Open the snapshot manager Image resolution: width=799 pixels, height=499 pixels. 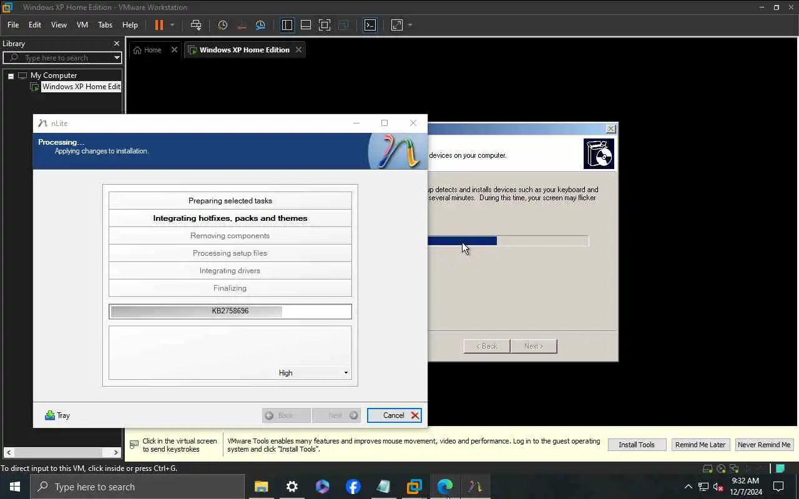[x=261, y=25]
